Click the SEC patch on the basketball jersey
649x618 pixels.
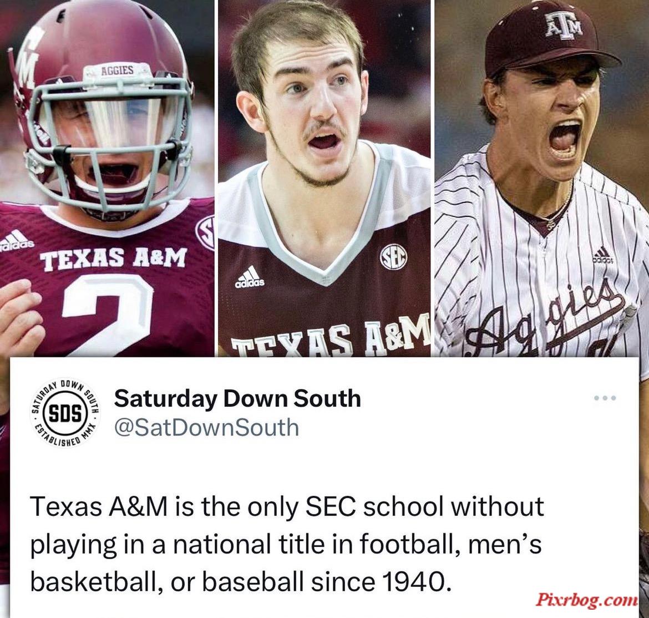[394, 257]
